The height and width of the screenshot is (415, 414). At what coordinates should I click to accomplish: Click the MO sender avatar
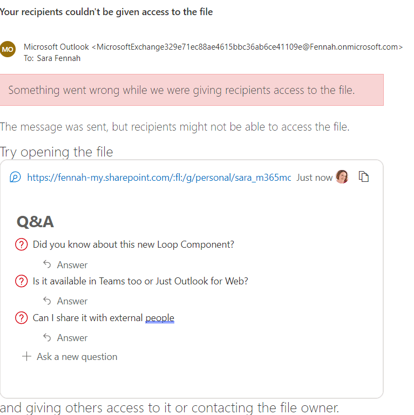[8, 49]
